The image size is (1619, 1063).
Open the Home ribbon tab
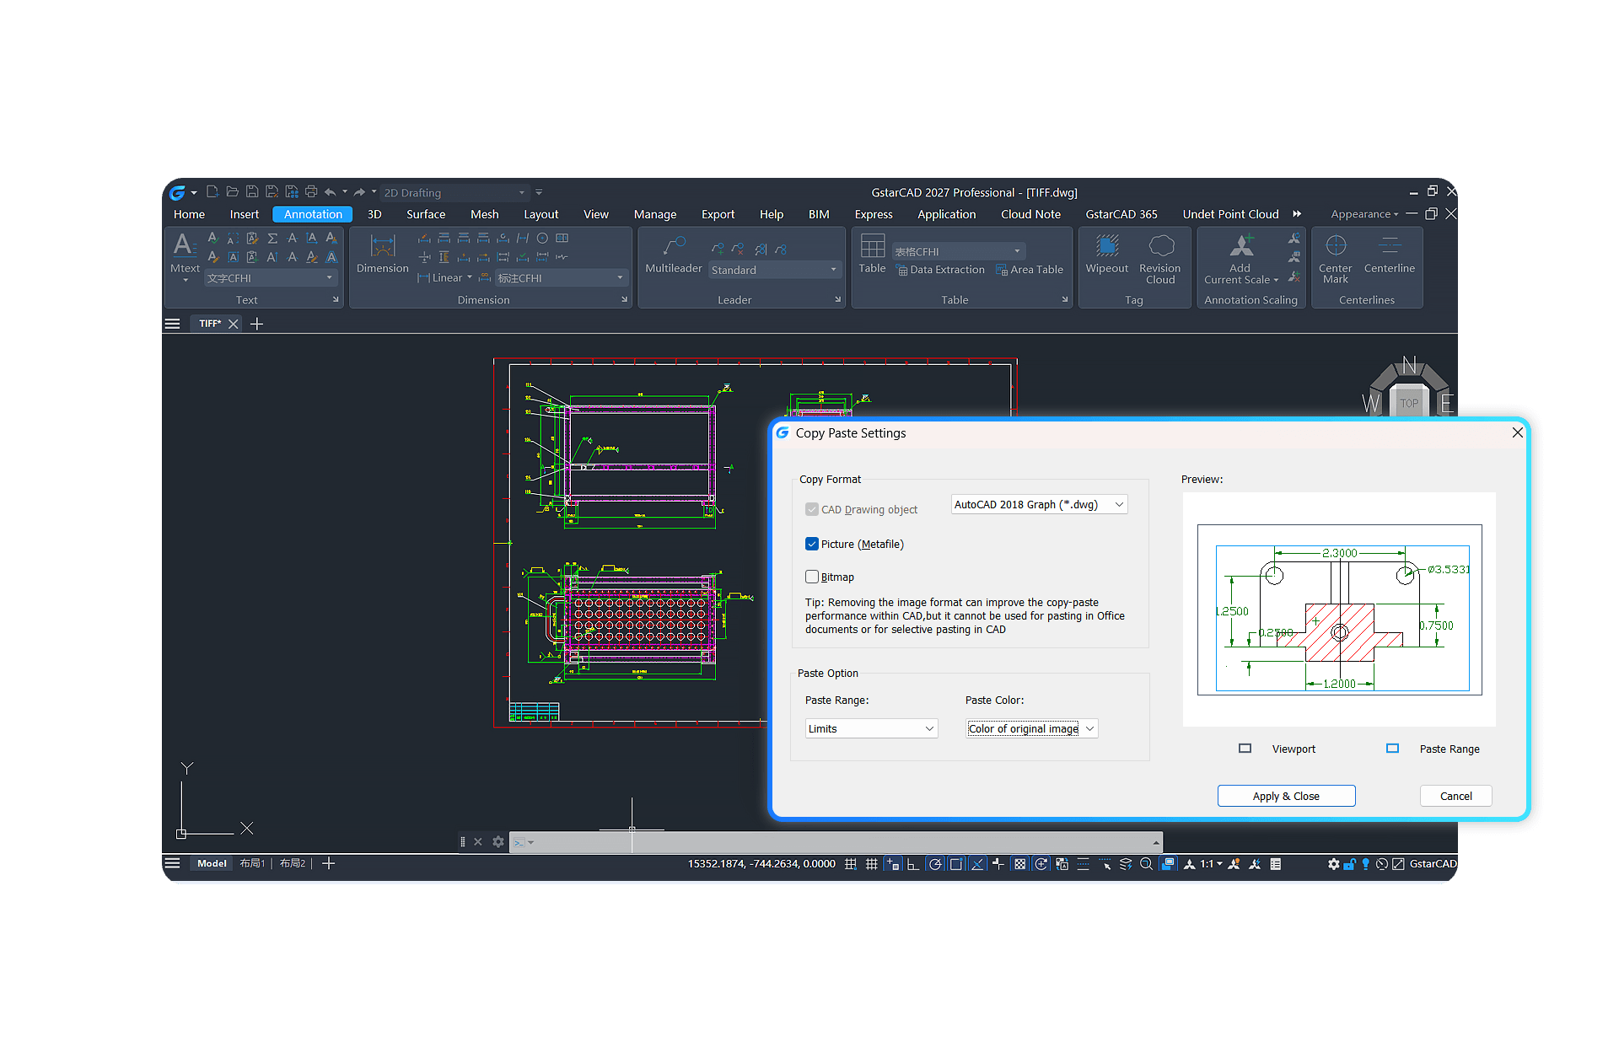189,214
